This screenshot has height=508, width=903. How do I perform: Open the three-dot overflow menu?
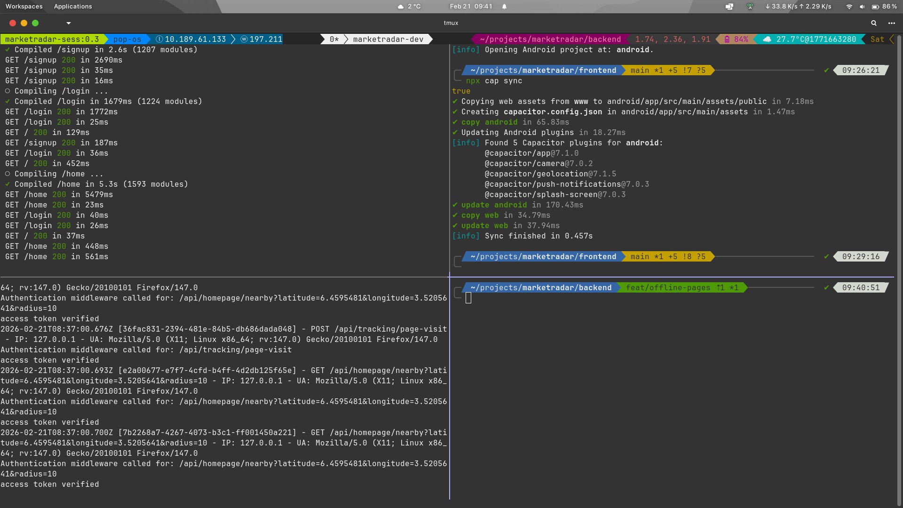pos(892,23)
